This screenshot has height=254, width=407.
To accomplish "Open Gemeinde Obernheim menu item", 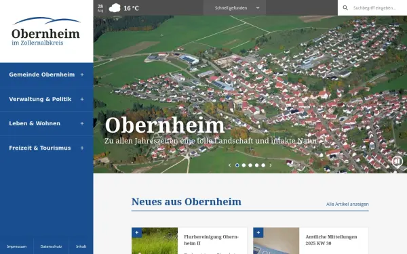I will tap(42, 75).
